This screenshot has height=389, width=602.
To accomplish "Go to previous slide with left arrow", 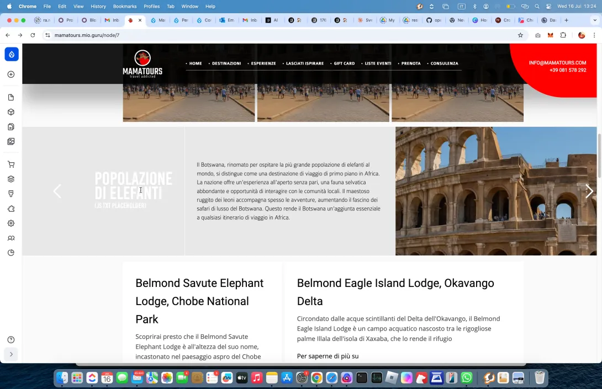I will [57, 191].
